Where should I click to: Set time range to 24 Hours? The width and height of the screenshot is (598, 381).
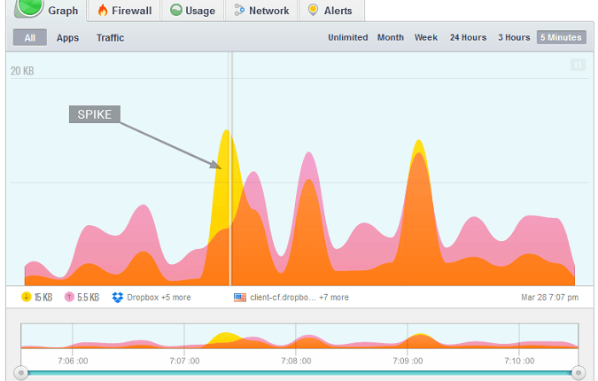click(x=468, y=38)
